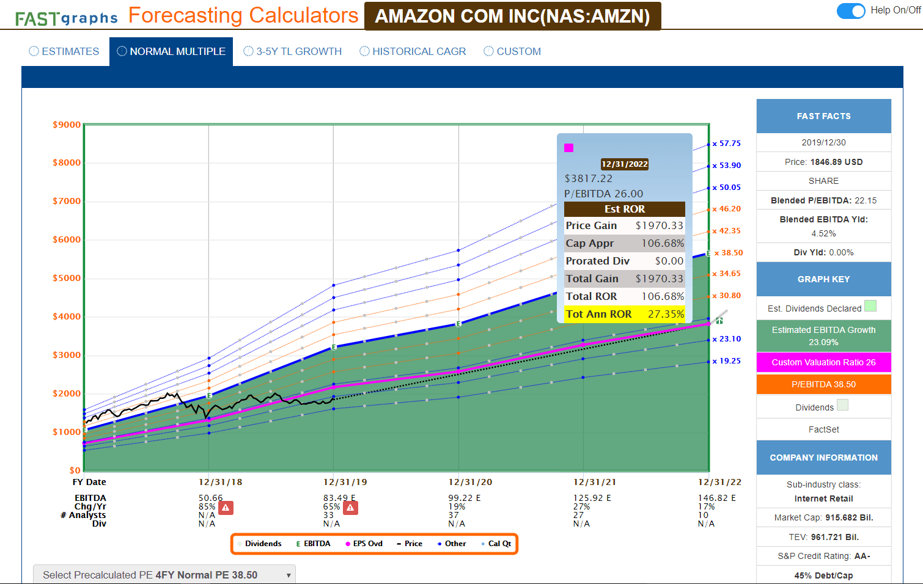Click the Market Cap 915.682 Bil. row

(x=823, y=517)
